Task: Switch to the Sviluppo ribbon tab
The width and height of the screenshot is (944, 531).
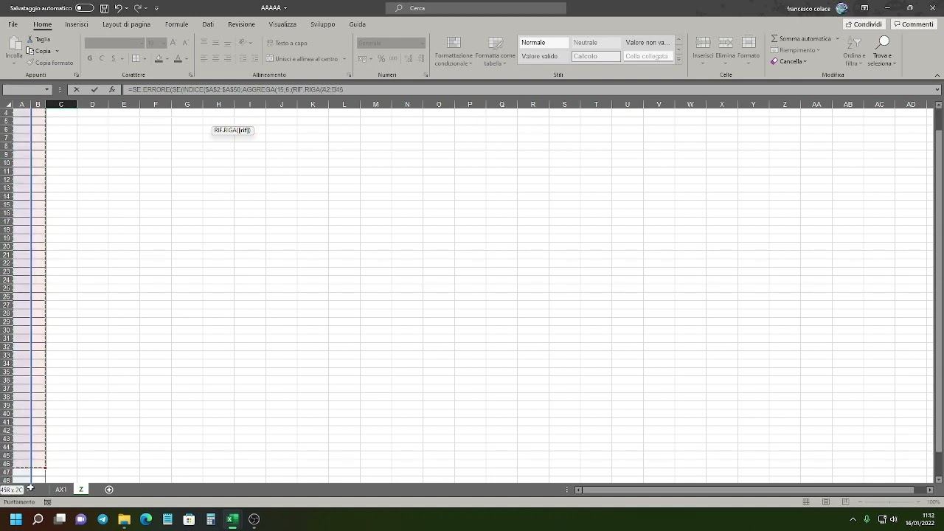Action: (x=322, y=24)
